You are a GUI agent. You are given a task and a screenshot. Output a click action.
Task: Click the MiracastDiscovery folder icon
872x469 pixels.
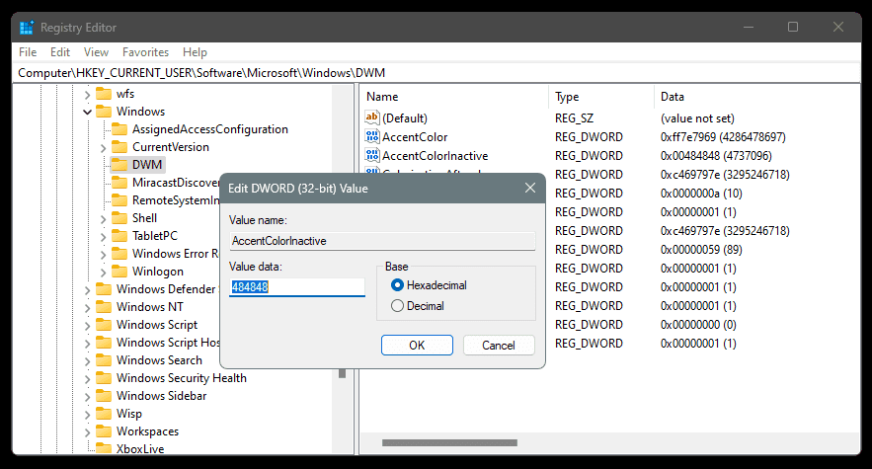pos(119,183)
